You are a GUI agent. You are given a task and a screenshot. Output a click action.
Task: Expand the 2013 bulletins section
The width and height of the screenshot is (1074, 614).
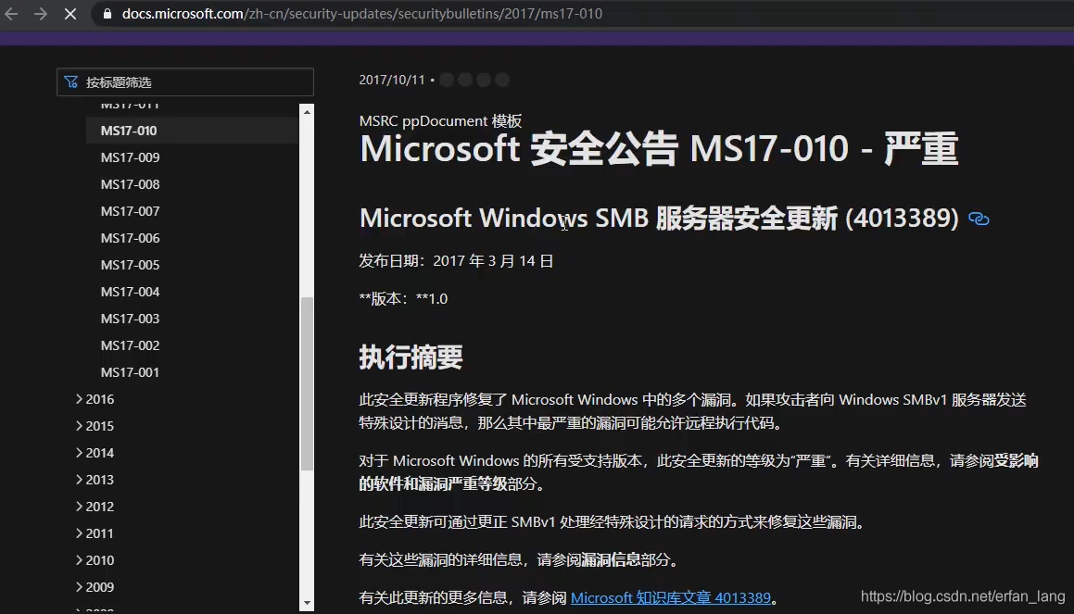pos(95,480)
